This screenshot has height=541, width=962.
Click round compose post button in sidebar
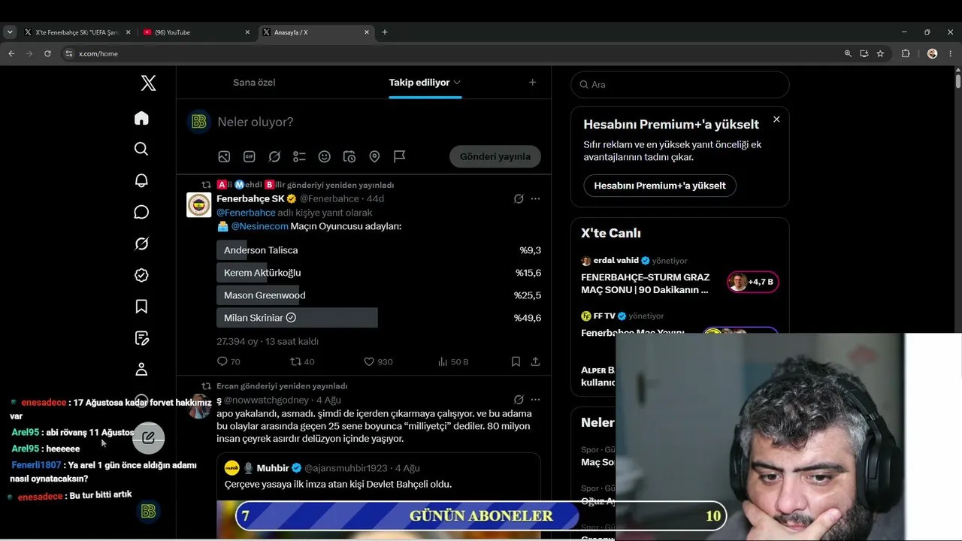(x=148, y=437)
